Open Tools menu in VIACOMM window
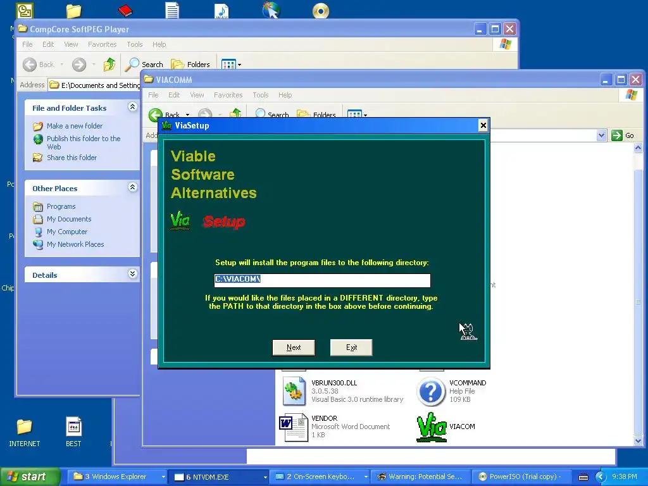The image size is (648, 486). click(x=260, y=95)
